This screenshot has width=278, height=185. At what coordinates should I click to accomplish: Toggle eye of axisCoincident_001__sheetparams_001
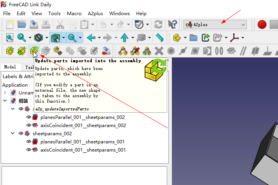click(x=29, y=150)
